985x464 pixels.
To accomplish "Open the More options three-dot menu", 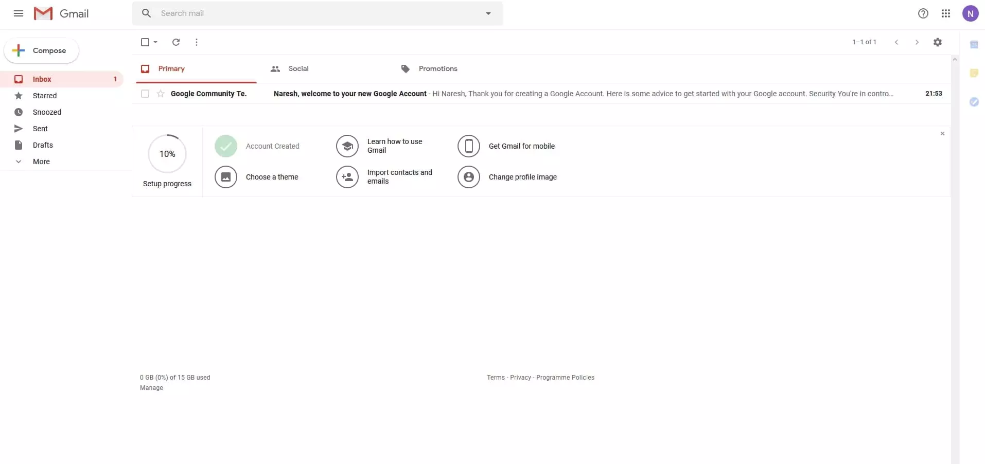I will point(197,42).
